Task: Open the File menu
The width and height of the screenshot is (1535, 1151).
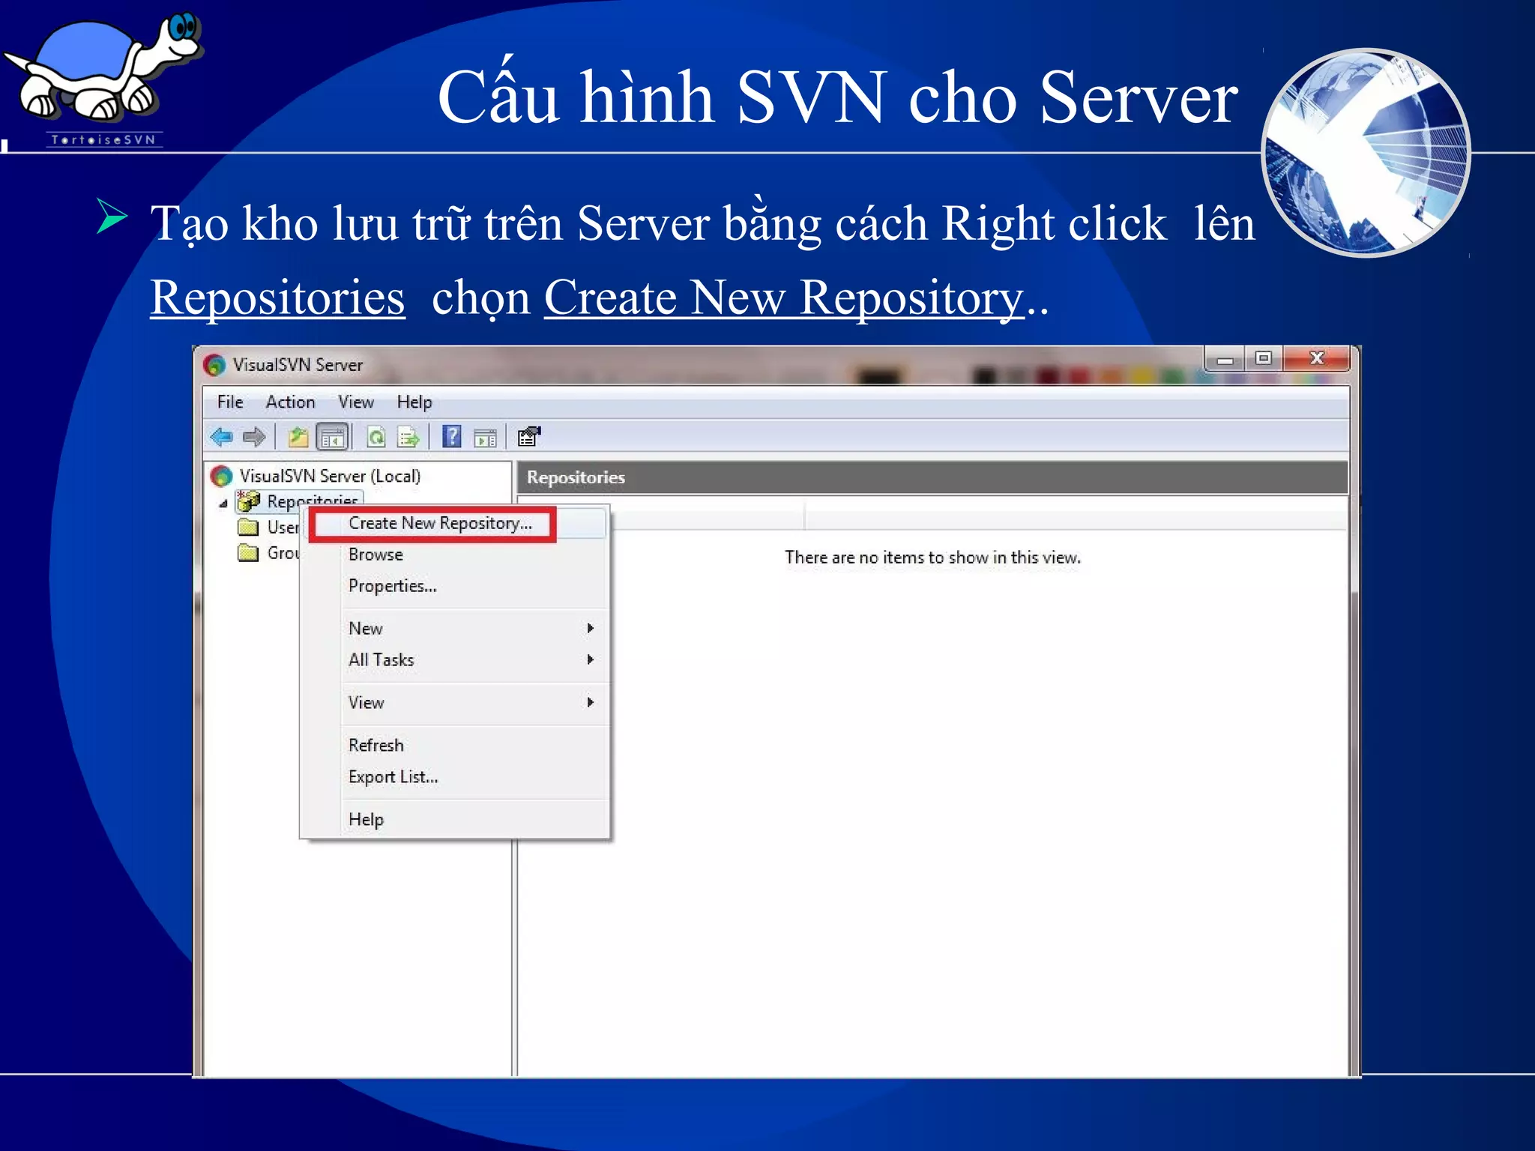Action: point(230,402)
